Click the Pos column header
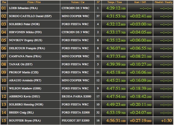The width and height of the screenshot is (174, 125). tap(4, 2)
